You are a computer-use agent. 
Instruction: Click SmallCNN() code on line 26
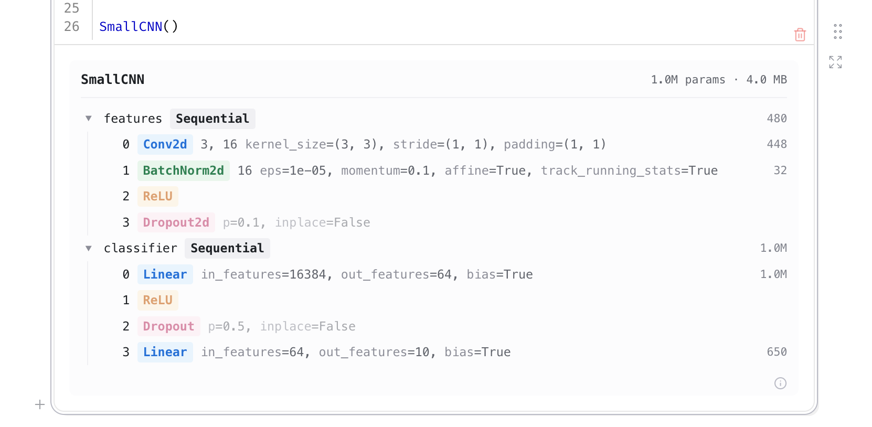139,26
